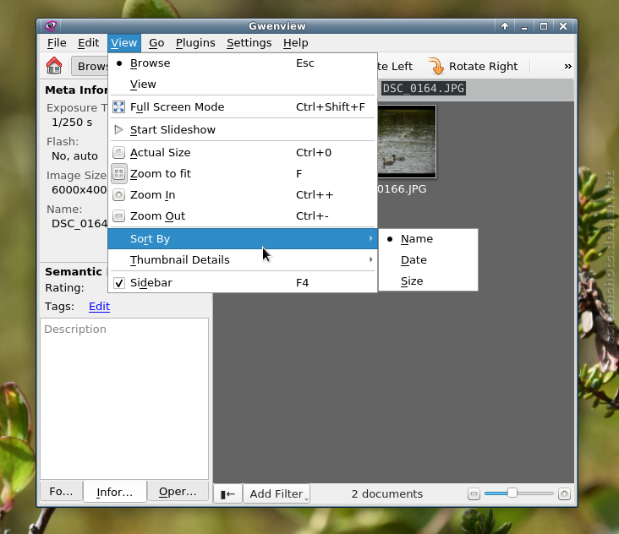Viewport: 619px width, 534px height.
Task: Click the 'No, auto' flash value
Action: pyautogui.click(x=74, y=156)
